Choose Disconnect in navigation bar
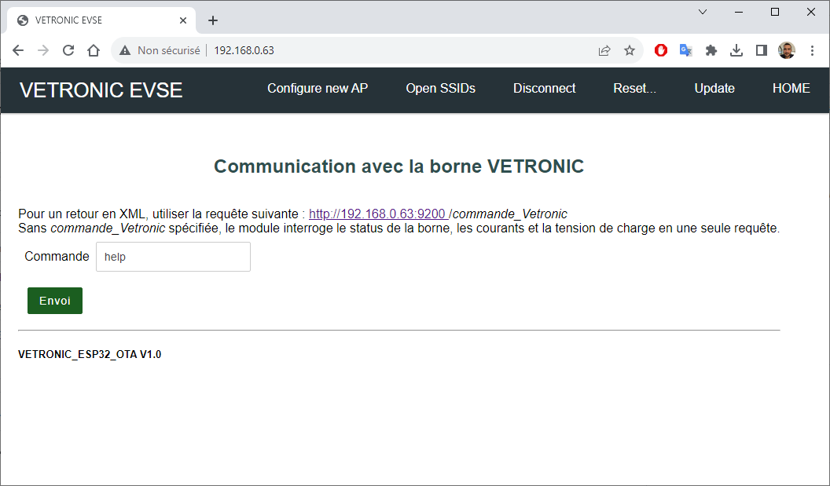This screenshot has height=486, width=830. (x=544, y=88)
